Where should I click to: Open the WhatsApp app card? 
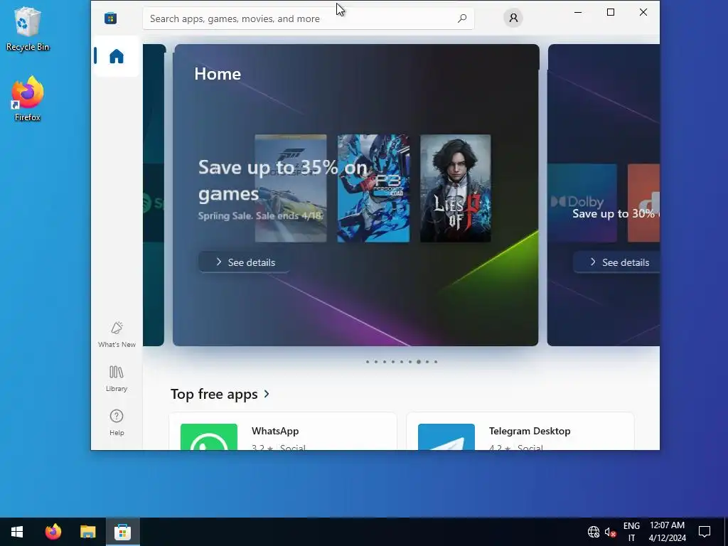click(283, 432)
